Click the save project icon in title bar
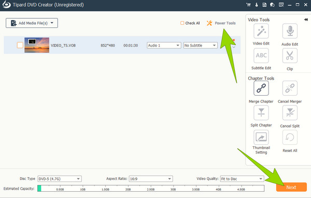The image size is (311, 198). [264, 5]
